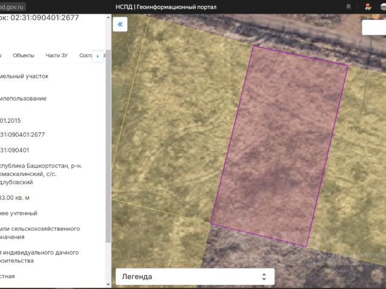
Task: Click the white map control box top right
Action: click(374, 27)
